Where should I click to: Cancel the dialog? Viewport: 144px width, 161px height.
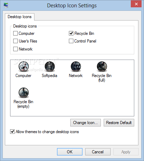98,152
